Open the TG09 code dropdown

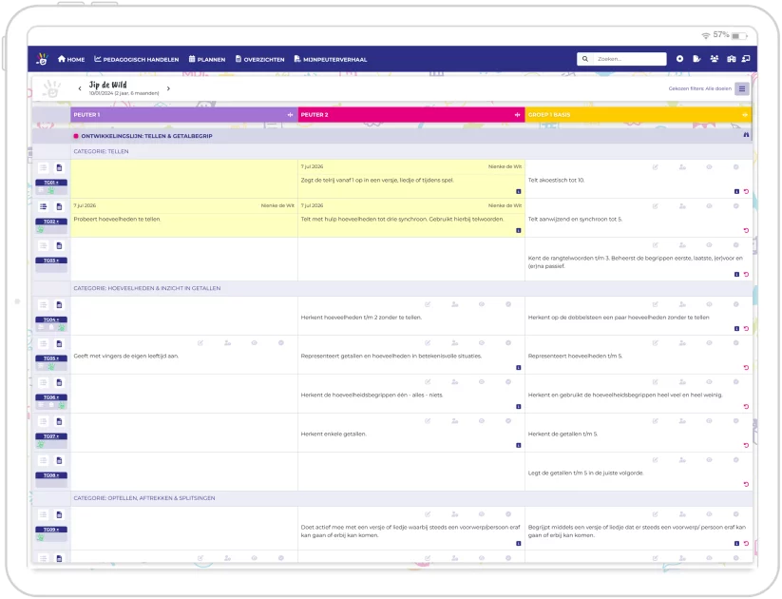(x=51, y=531)
